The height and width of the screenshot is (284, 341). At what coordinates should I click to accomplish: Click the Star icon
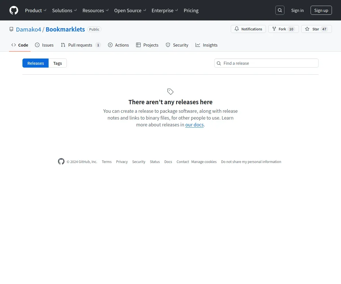click(307, 29)
